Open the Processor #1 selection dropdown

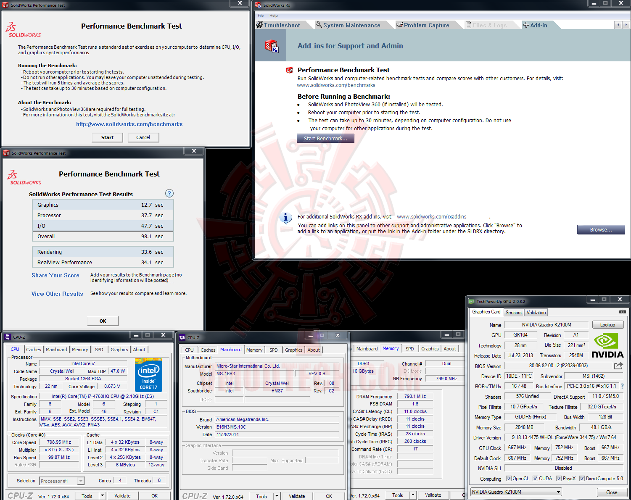pos(62,481)
